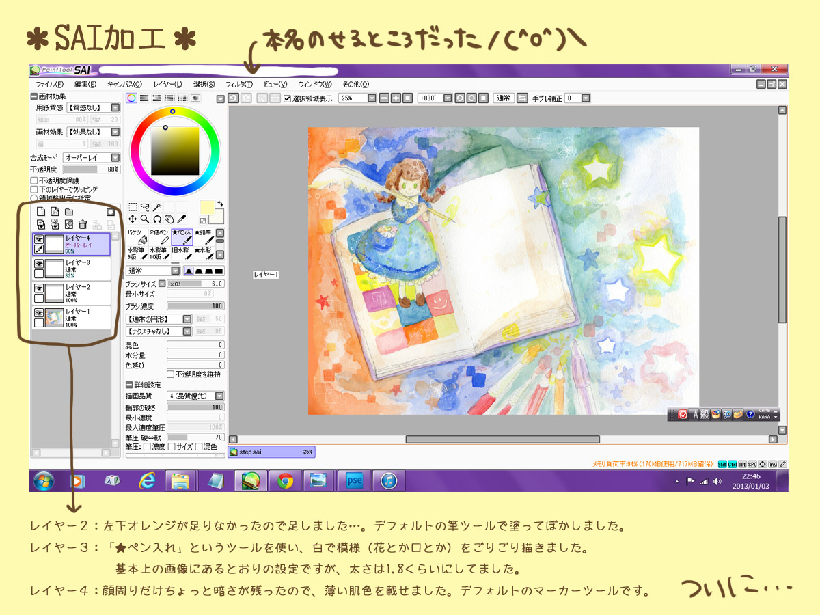Choose the Zoom magnifier tool

click(x=145, y=219)
